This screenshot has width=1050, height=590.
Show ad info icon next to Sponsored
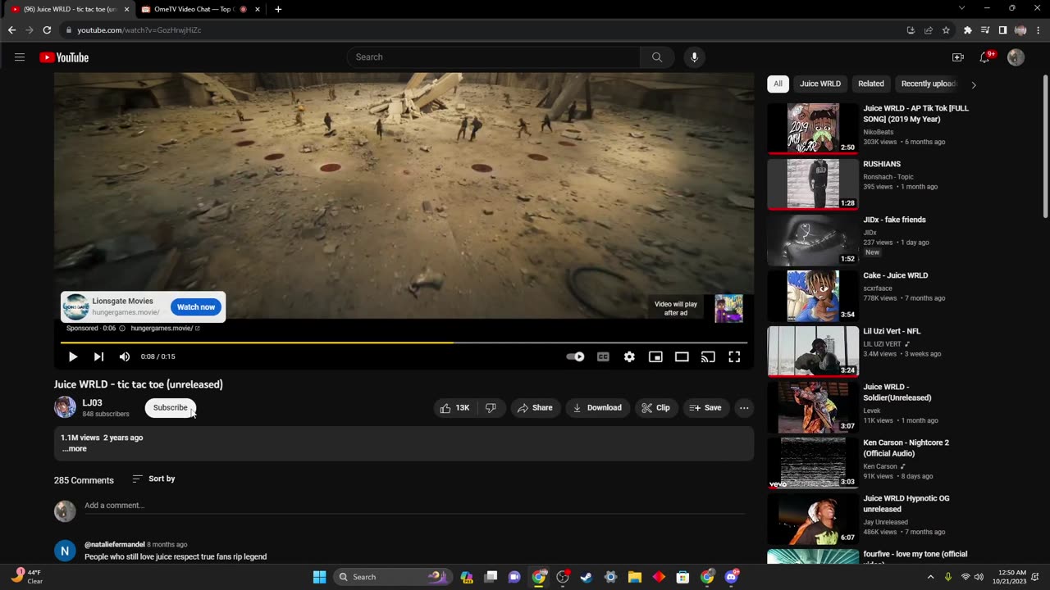point(122,329)
